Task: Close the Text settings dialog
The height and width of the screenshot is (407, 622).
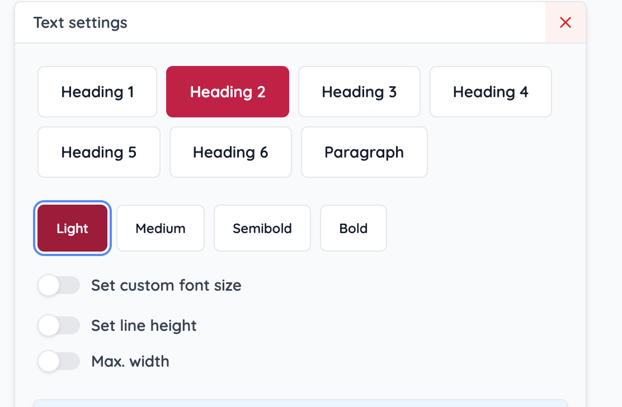Action: click(x=565, y=22)
